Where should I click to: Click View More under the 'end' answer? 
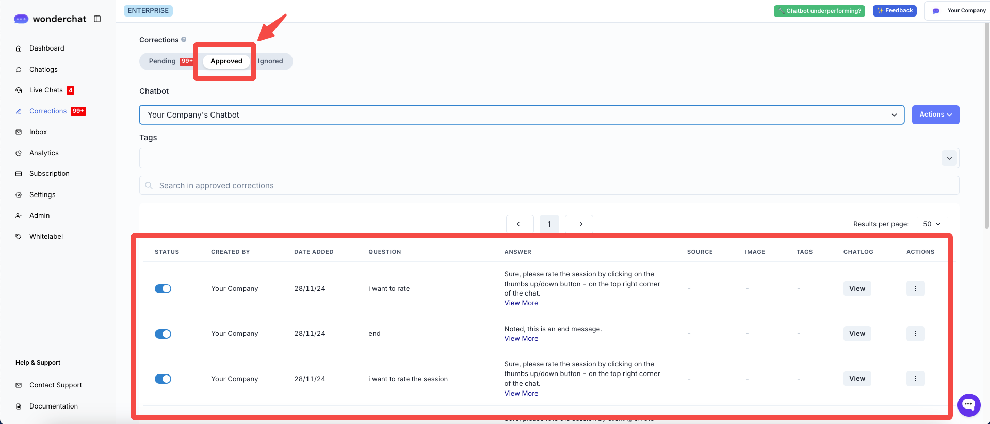point(521,339)
